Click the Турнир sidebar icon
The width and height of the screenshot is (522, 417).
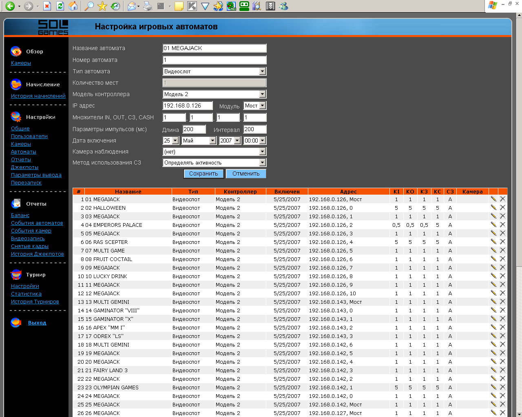click(16, 274)
